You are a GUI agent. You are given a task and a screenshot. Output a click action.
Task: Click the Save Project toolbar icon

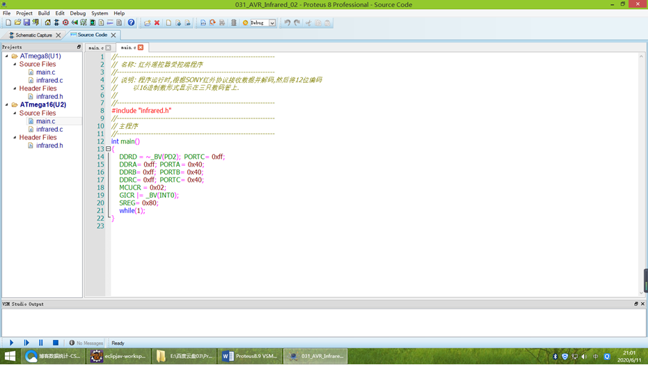26,23
